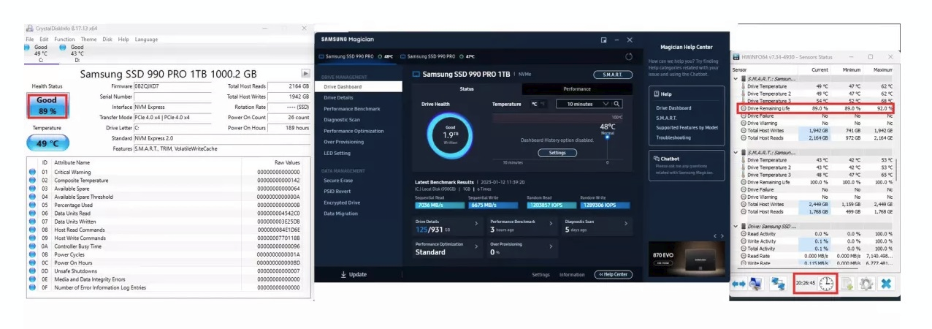This screenshot has width=932, height=329.
Task: Click the magnifier icon beside time range
Action: tap(617, 105)
